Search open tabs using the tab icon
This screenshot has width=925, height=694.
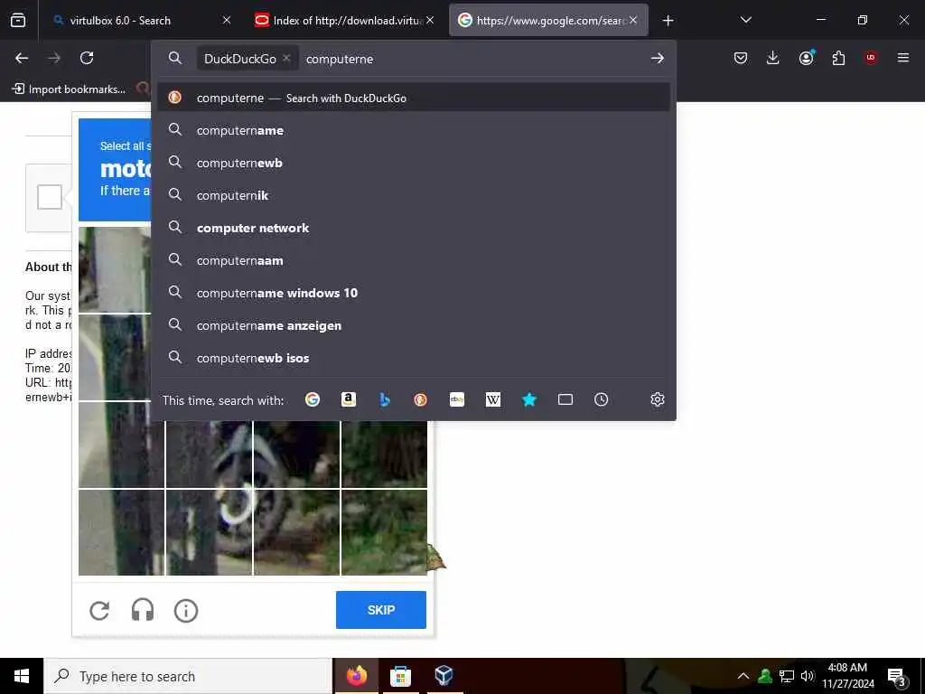[565, 399]
